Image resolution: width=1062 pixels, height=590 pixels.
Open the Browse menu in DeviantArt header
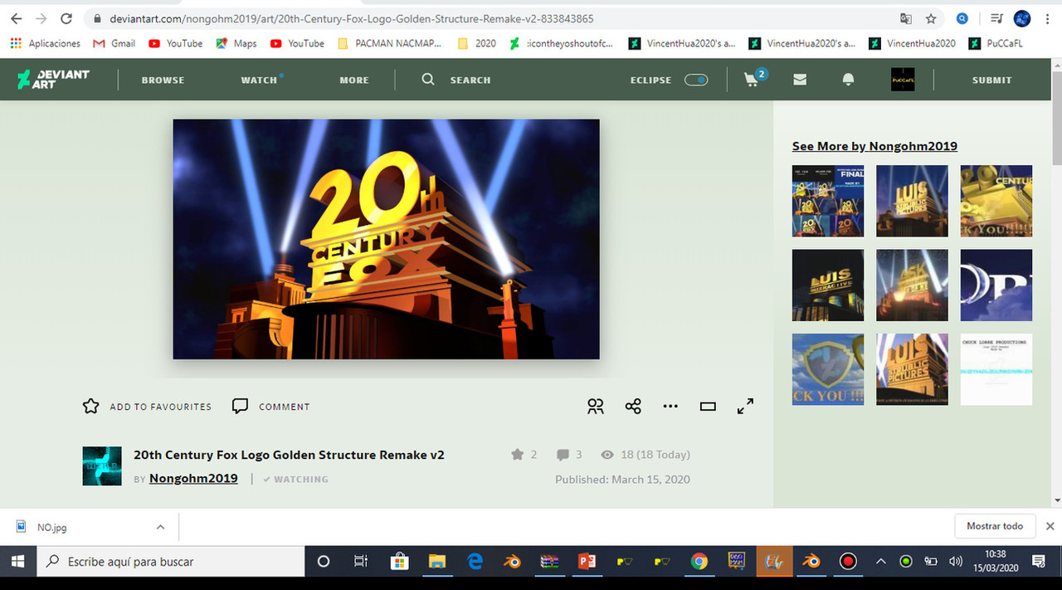[163, 80]
